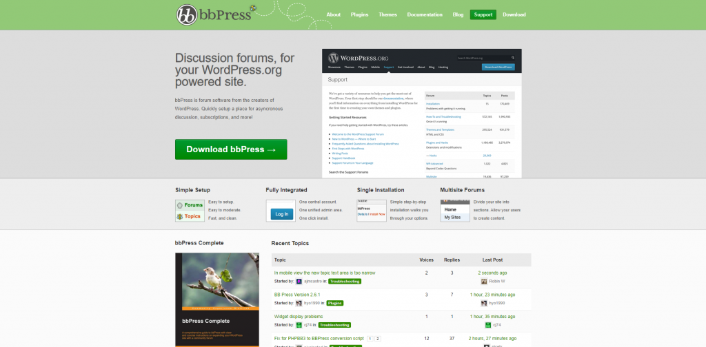Open the Documentation nav item
Viewport: 706px width, 347px height.
pyautogui.click(x=425, y=14)
